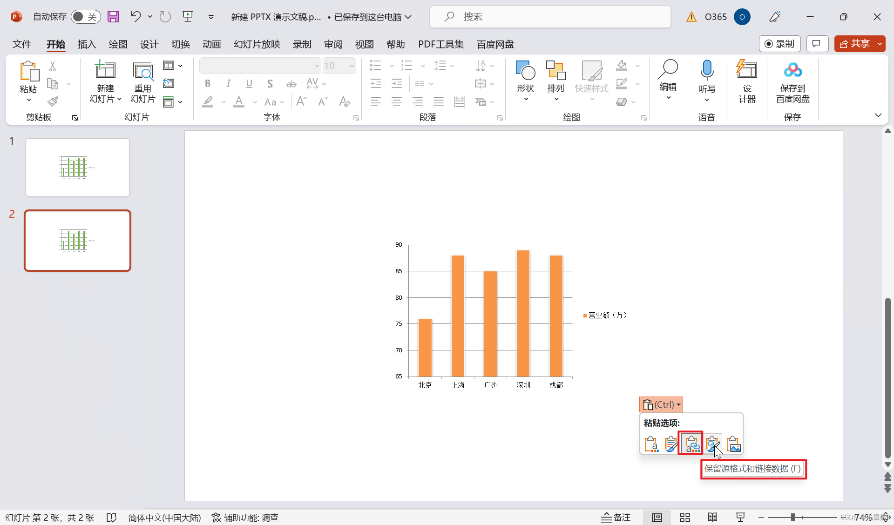Click the Format Painter brush icon
Image resolution: width=894 pixels, height=525 pixels.
pos(53,101)
